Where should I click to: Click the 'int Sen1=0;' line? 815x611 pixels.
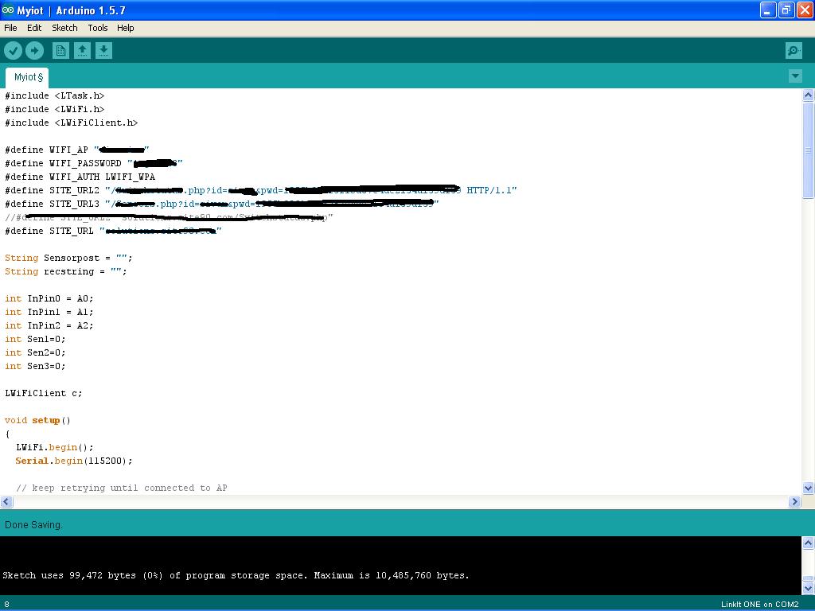35,339
